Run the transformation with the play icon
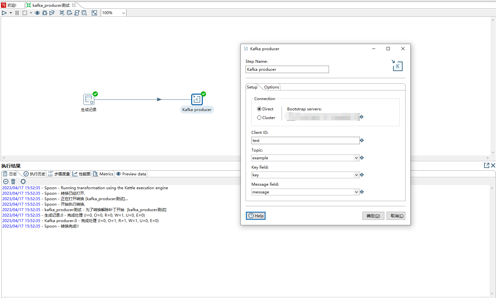496x298 pixels. click(x=4, y=13)
